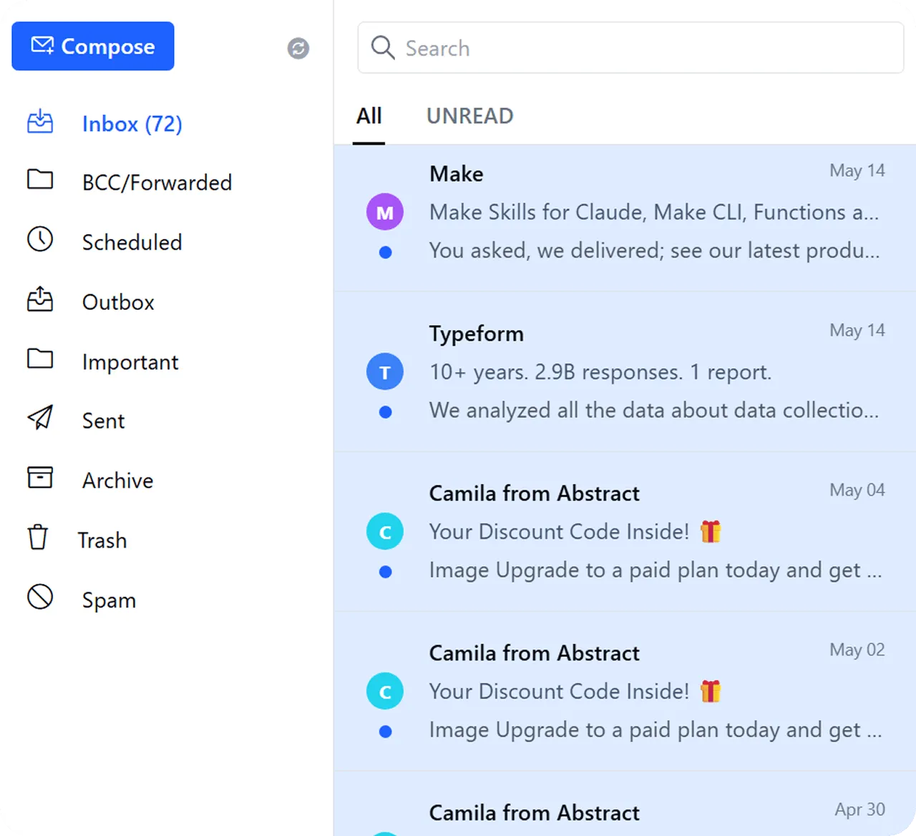This screenshot has width=916, height=836.
Task: Click the Scheduled clock icon
Action: tap(40, 239)
